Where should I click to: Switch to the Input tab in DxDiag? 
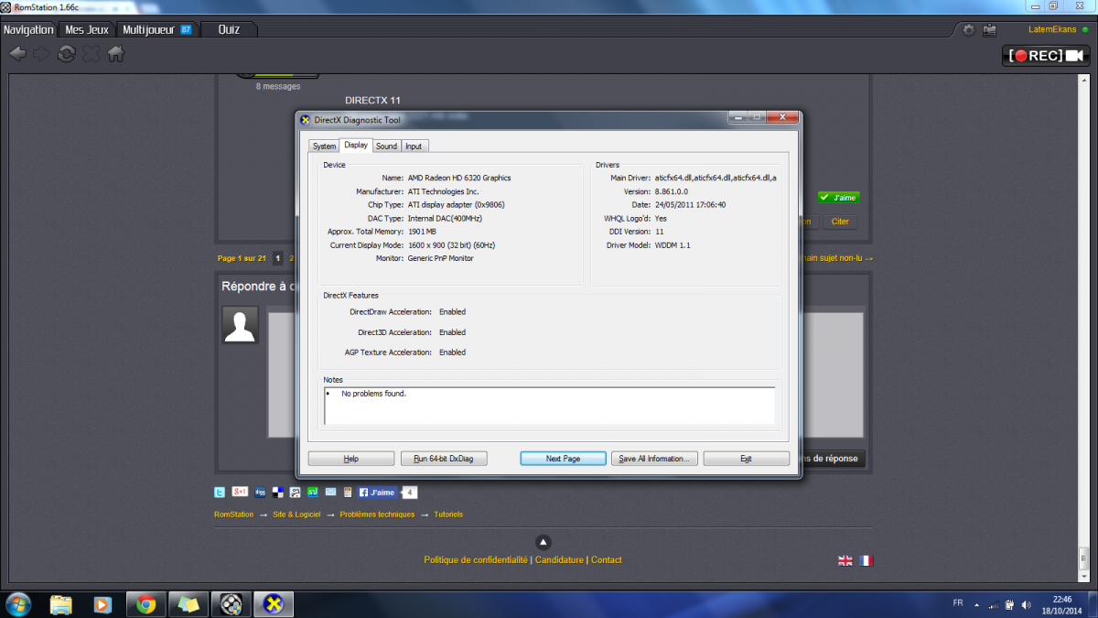click(x=414, y=146)
